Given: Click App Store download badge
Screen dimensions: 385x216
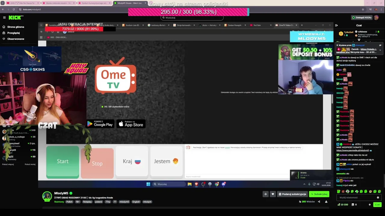Looking at the screenshot, I should point(131,124).
